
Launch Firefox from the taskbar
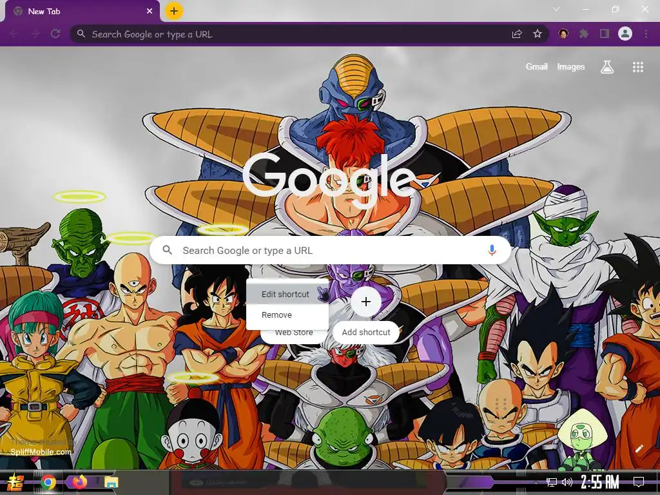coord(79,481)
